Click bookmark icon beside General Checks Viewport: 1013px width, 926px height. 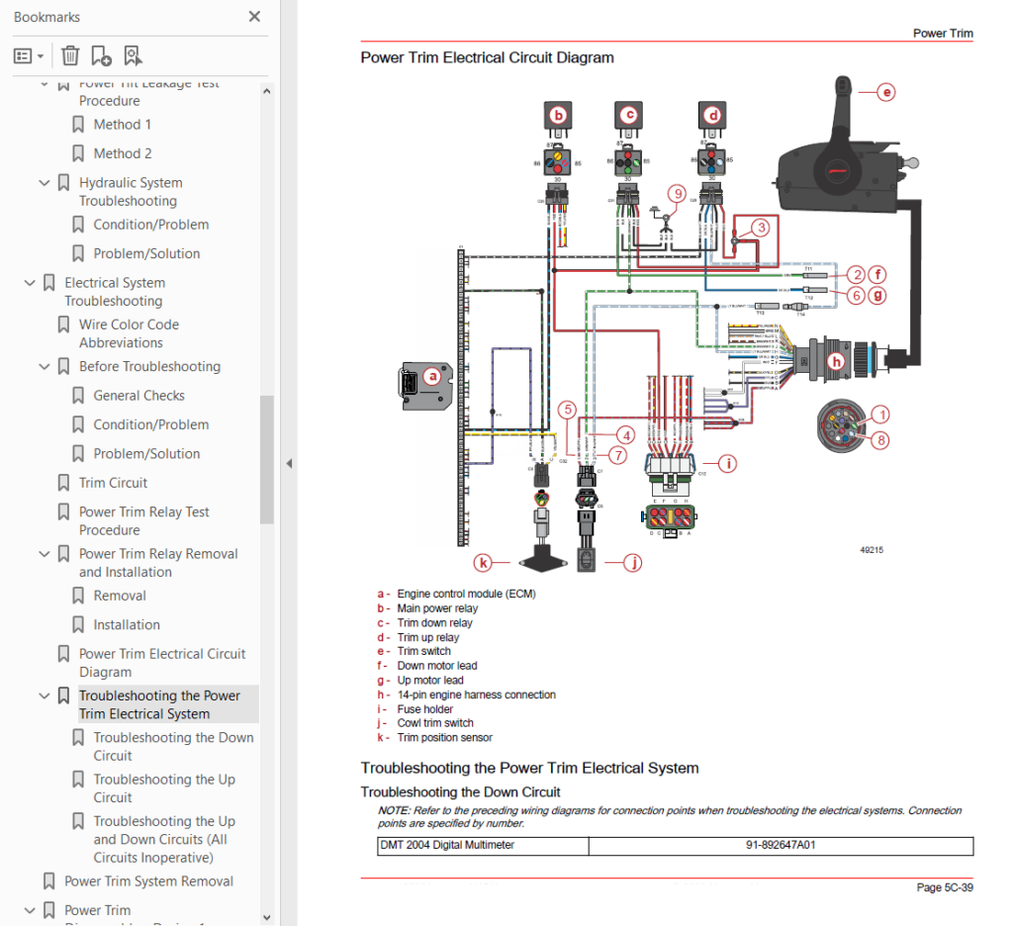[78, 396]
